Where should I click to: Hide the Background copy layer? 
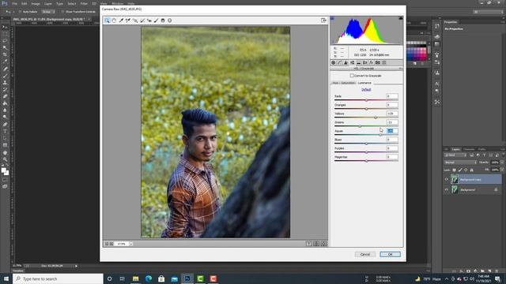click(x=447, y=179)
